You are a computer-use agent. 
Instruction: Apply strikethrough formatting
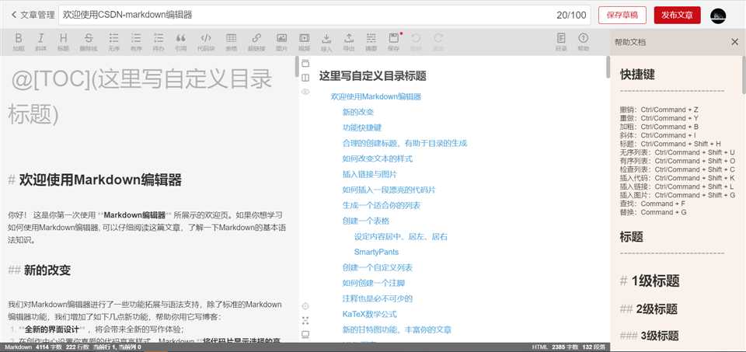[89, 42]
